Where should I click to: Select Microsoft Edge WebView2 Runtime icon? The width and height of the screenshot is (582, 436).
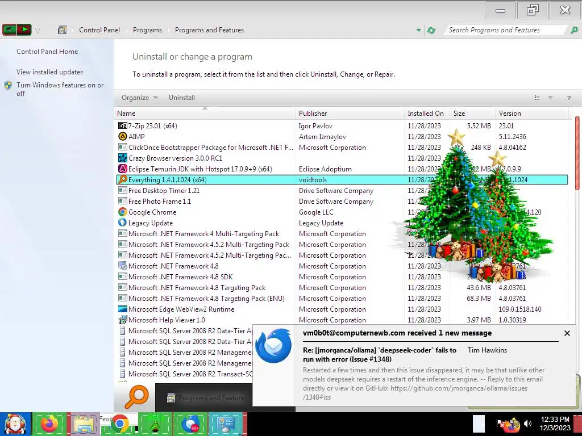pyautogui.click(x=123, y=309)
